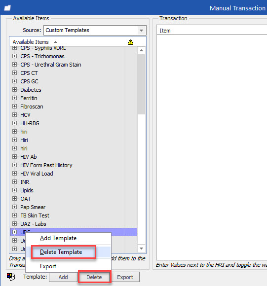Click the Delete template button
Viewport: 267px width, 286px height.
pyautogui.click(x=94, y=277)
